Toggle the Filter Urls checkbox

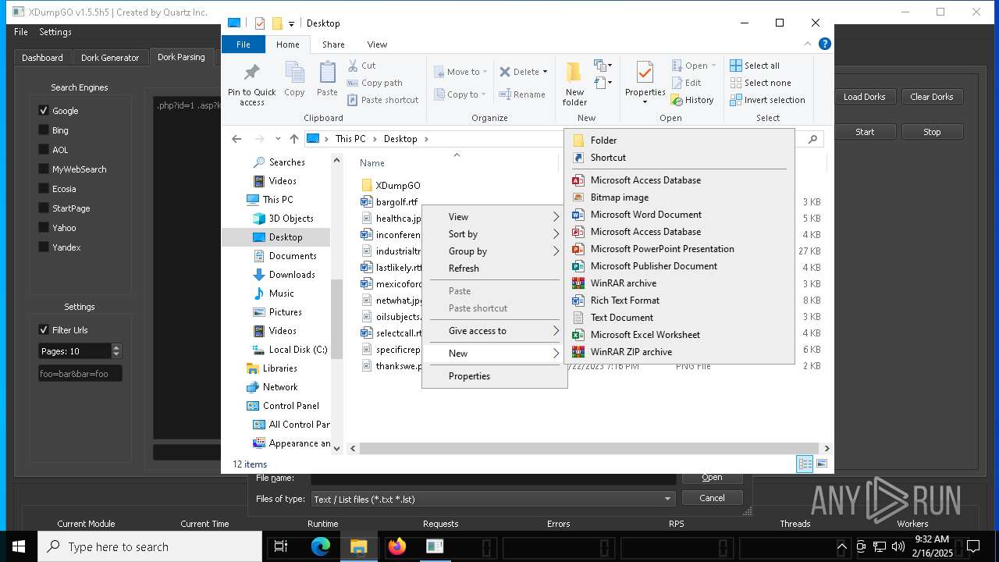click(44, 330)
